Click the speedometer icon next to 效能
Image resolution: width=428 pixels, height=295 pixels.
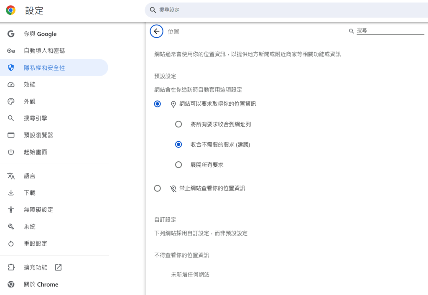click(10, 84)
